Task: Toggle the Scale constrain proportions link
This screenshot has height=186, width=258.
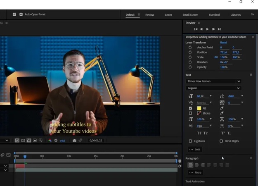Action: point(216,57)
